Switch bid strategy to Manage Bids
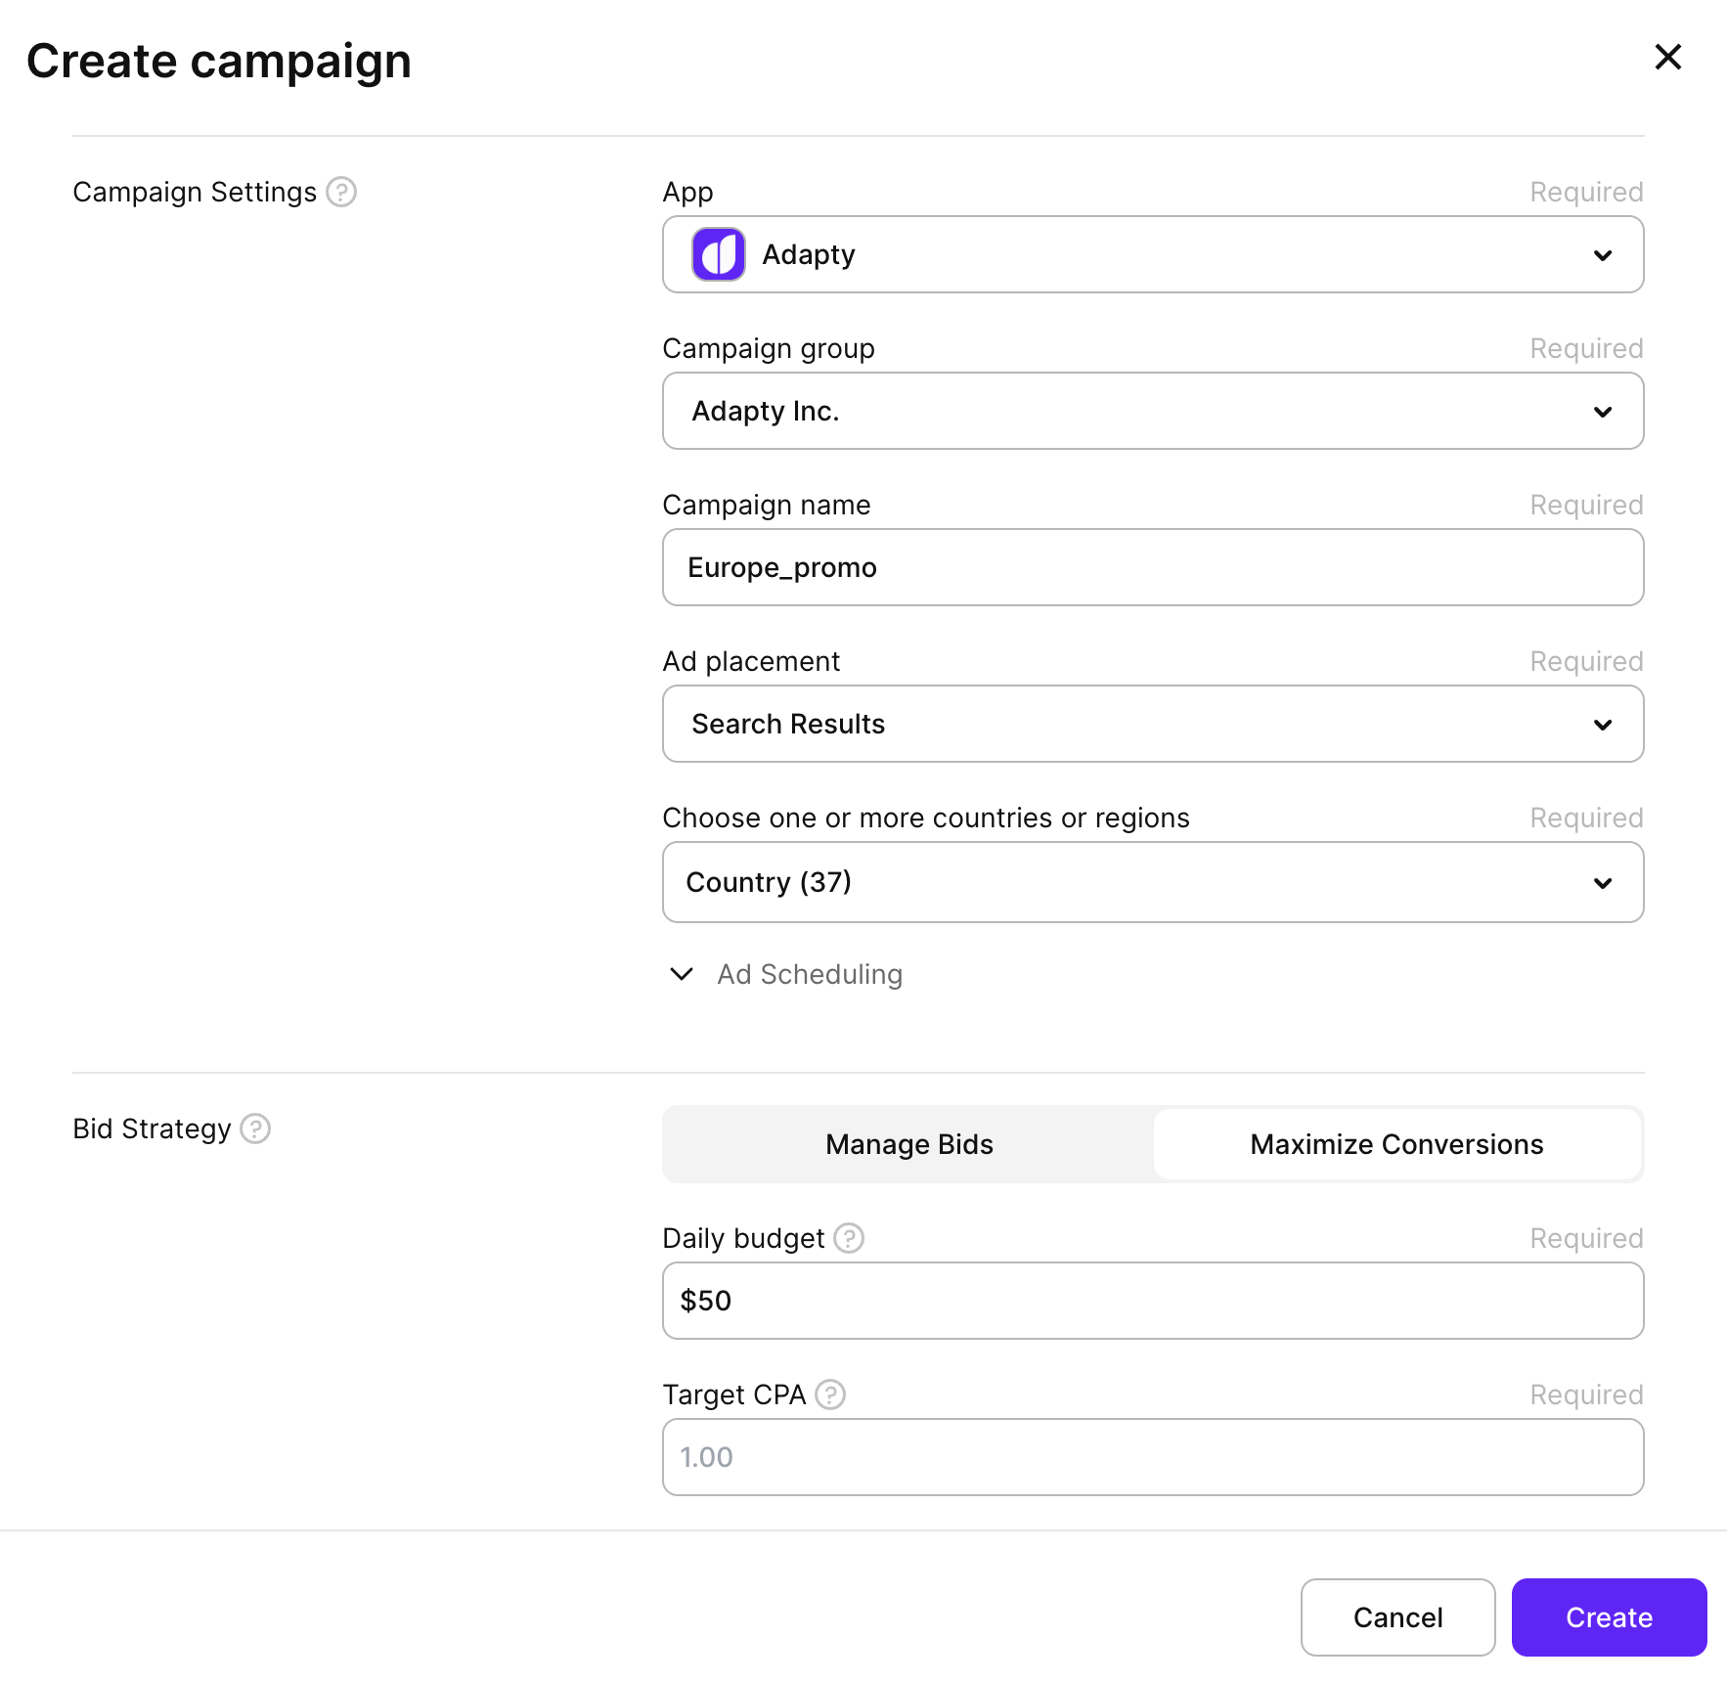1727x1682 pixels. tap(908, 1144)
